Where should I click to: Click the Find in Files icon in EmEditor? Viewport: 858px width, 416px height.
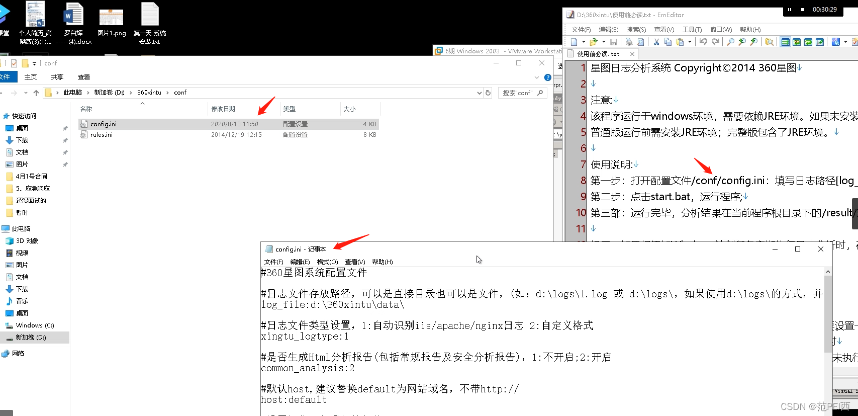[x=769, y=42]
